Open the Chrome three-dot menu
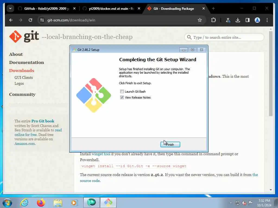 click(267, 20)
